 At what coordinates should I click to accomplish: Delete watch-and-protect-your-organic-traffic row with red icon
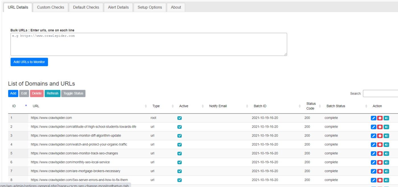[380, 145]
